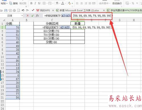Open the Paste dropdown arrow
This screenshot has height=110, width=142.
[x=7, y=3]
